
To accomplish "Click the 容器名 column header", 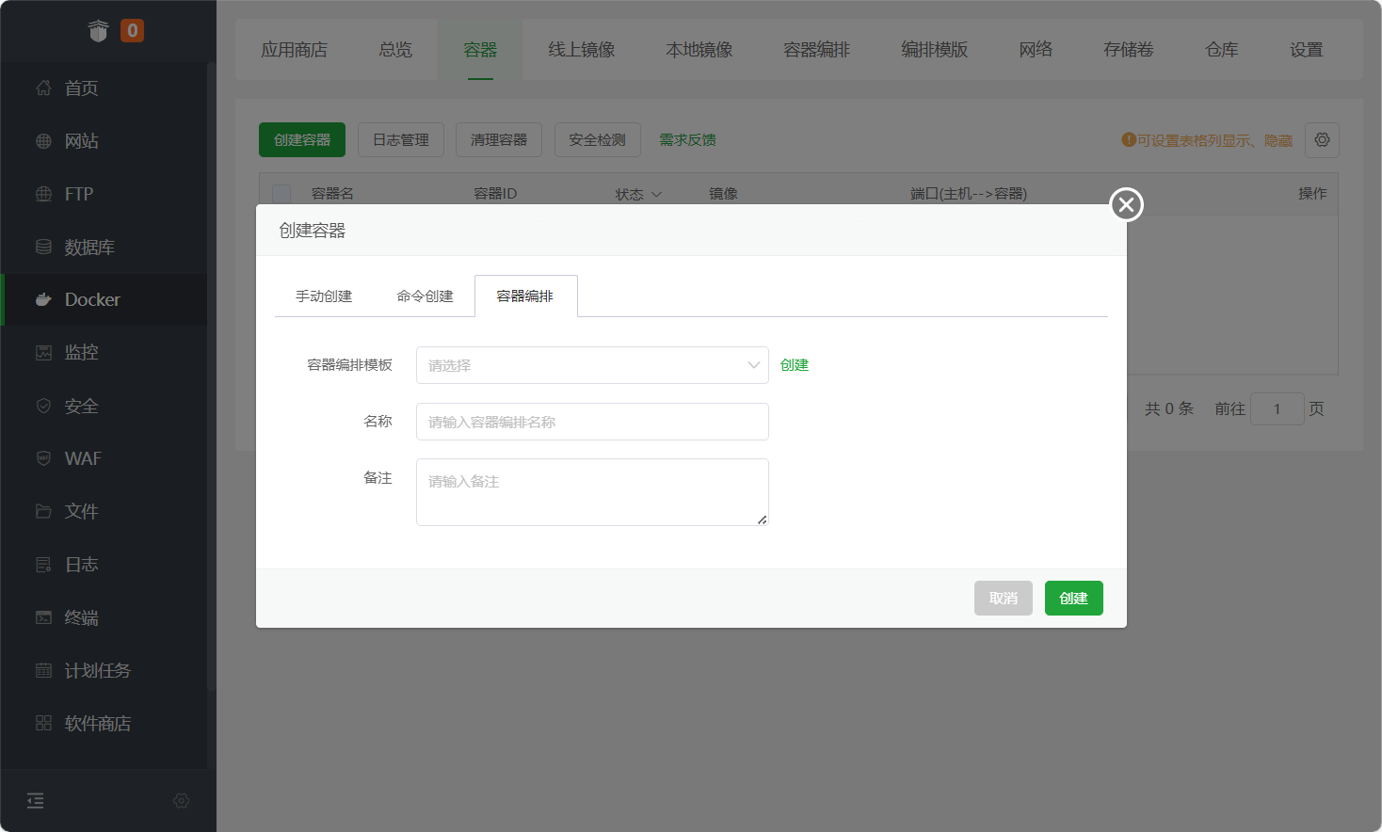I will coord(332,194).
